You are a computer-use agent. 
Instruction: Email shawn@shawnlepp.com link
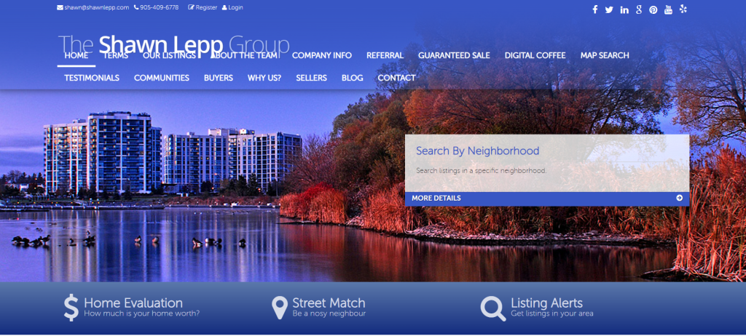tap(97, 7)
